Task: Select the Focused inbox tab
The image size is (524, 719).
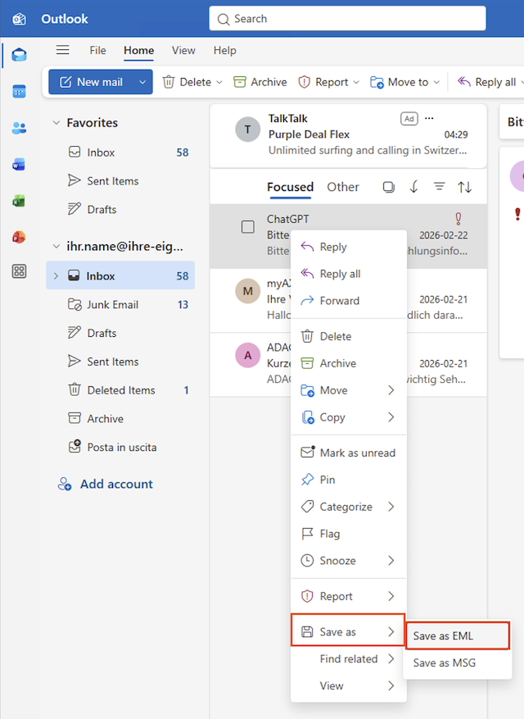Action: click(x=291, y=187)
